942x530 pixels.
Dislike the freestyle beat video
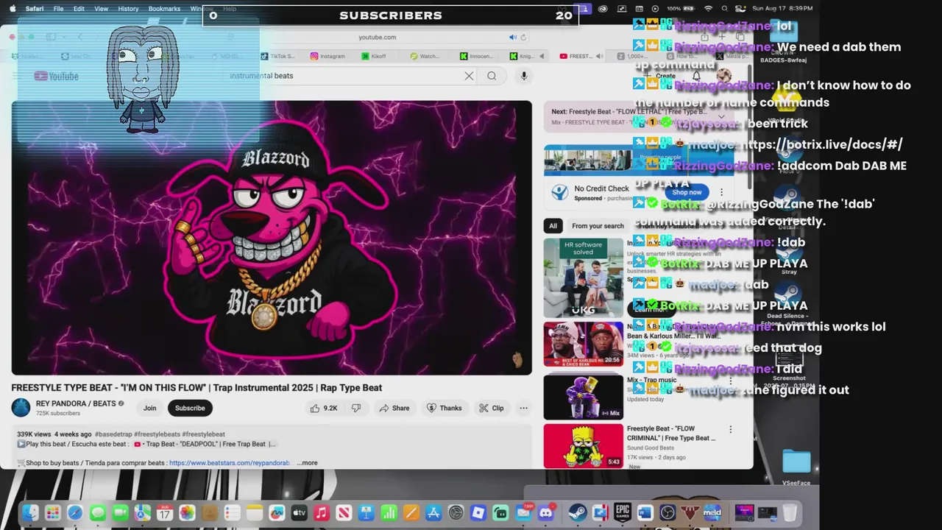356,408
